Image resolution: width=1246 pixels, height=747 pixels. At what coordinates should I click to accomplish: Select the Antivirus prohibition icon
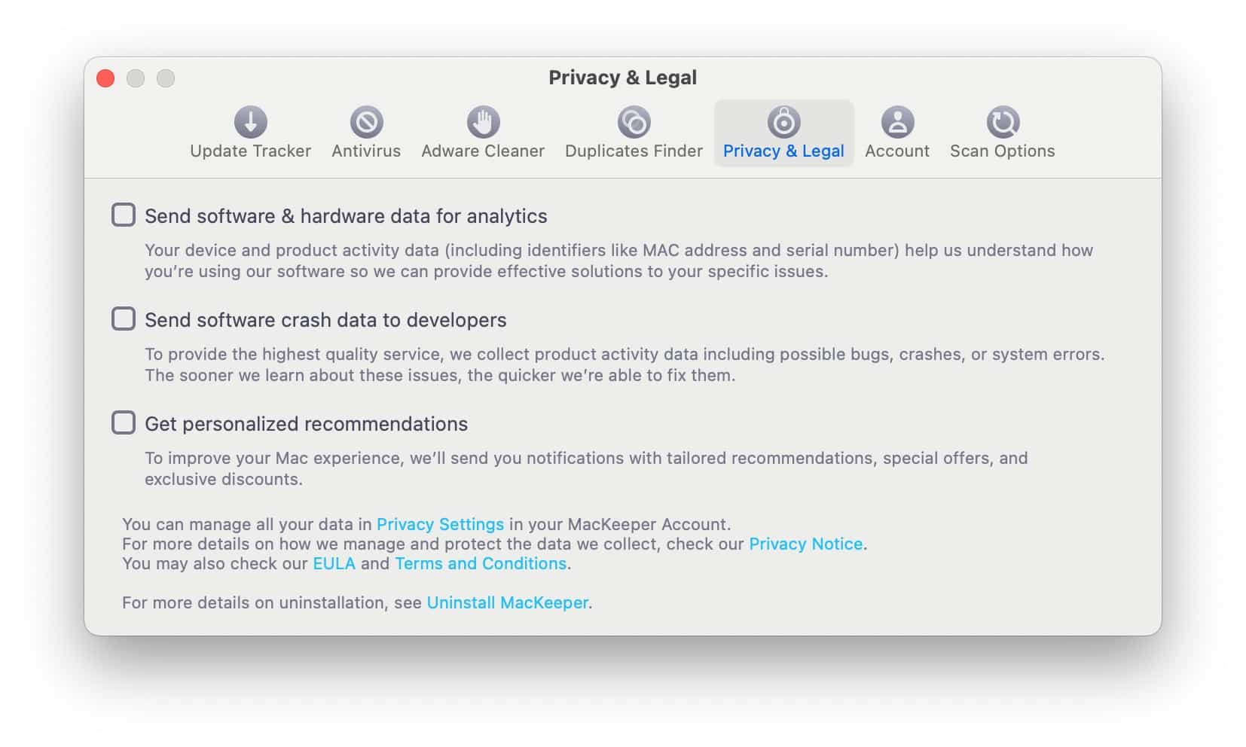(367, 122)
